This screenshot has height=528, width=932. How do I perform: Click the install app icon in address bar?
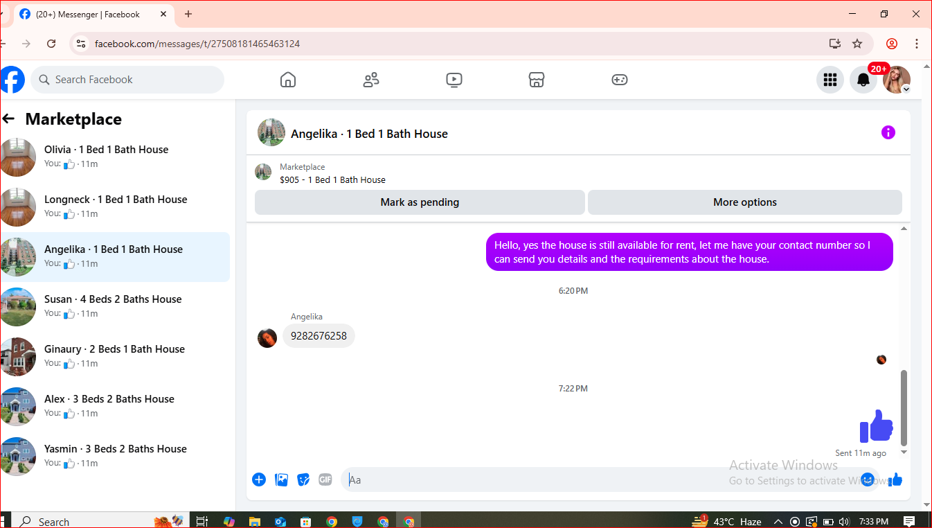point(835,44)
